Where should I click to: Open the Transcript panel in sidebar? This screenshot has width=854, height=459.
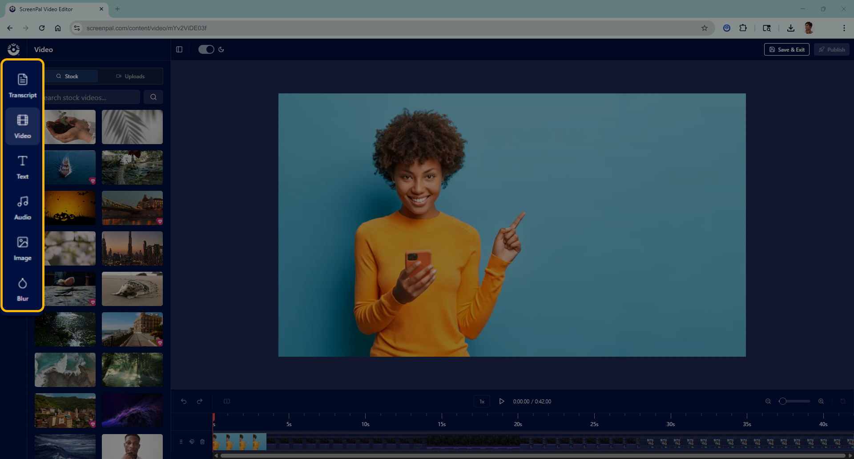pos(22,86)
